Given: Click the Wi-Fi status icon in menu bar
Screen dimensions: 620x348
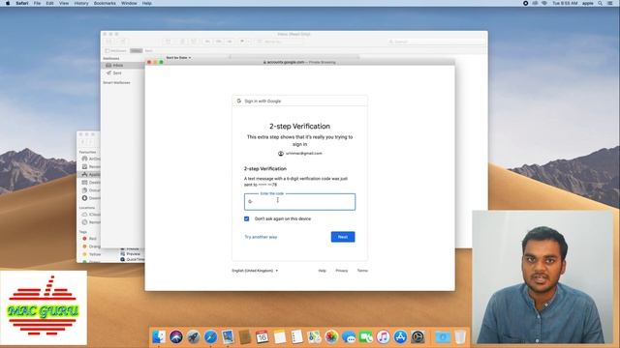Looking at the screenshot, I should coord(544,3).
